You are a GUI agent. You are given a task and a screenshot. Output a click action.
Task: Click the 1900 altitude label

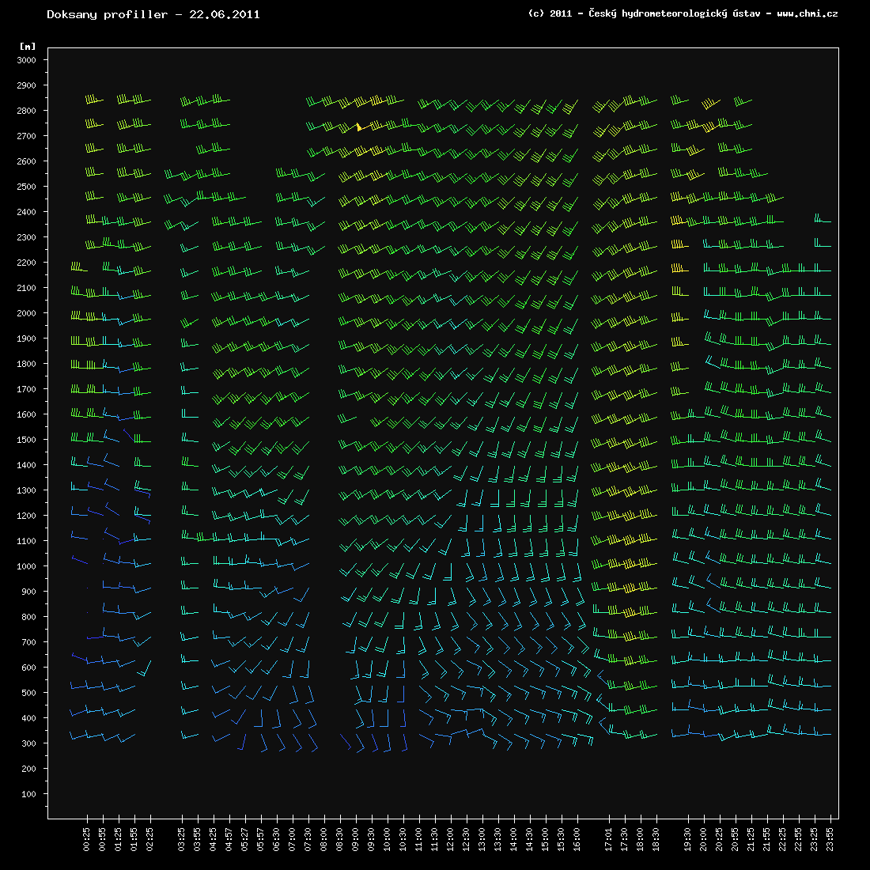click(27, 339)
